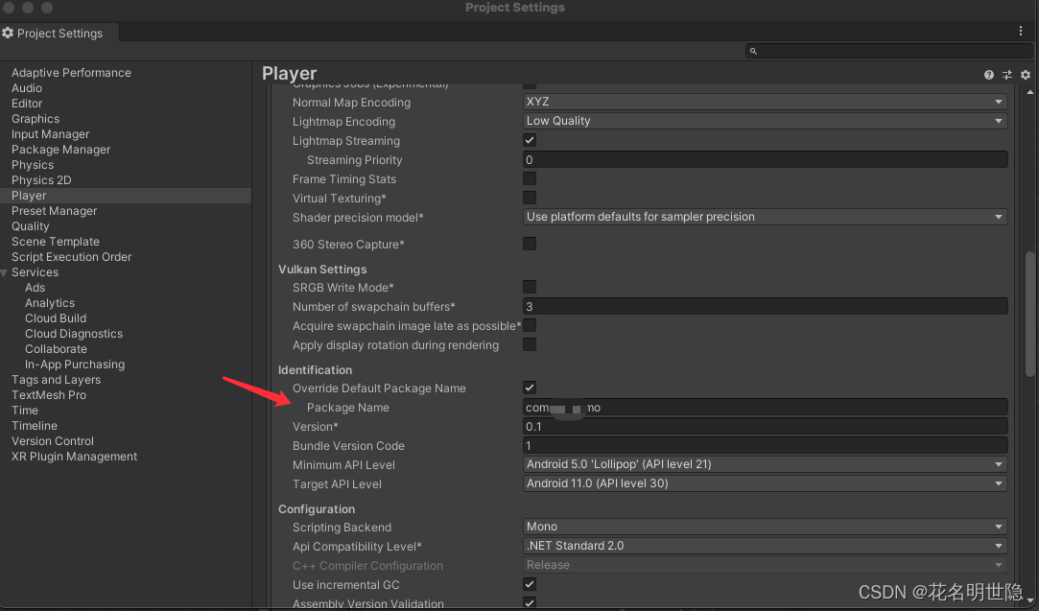Select Graphics in the settings list

[35, 118]
